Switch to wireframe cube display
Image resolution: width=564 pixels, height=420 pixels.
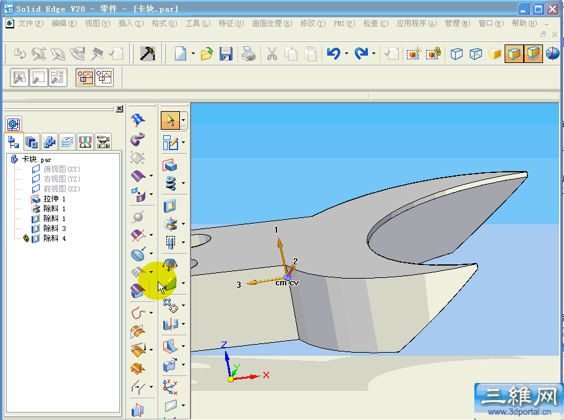coord(456,54)
